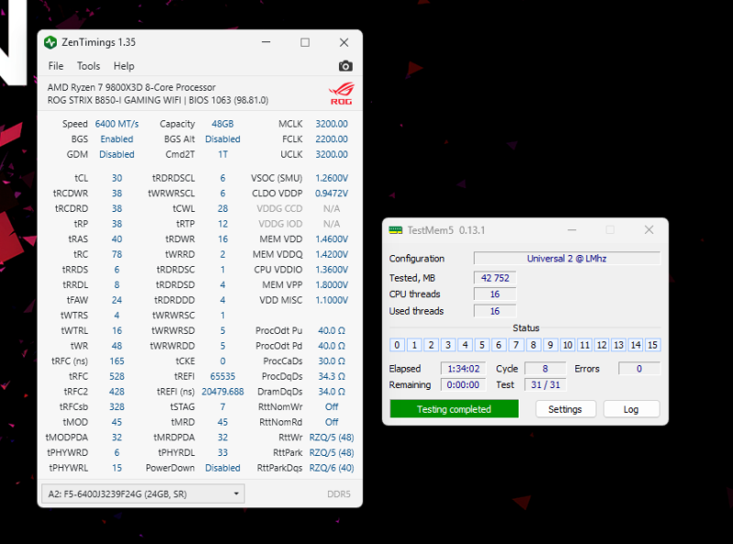Screen dimensions: 733x544
Task: Click the Elapsed time 1:34:02 field
Action: 464,369
